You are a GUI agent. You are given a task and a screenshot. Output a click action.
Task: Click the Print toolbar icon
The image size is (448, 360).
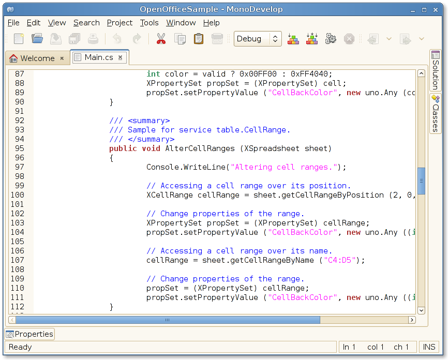pyautogui.click(x=93, y=39)
